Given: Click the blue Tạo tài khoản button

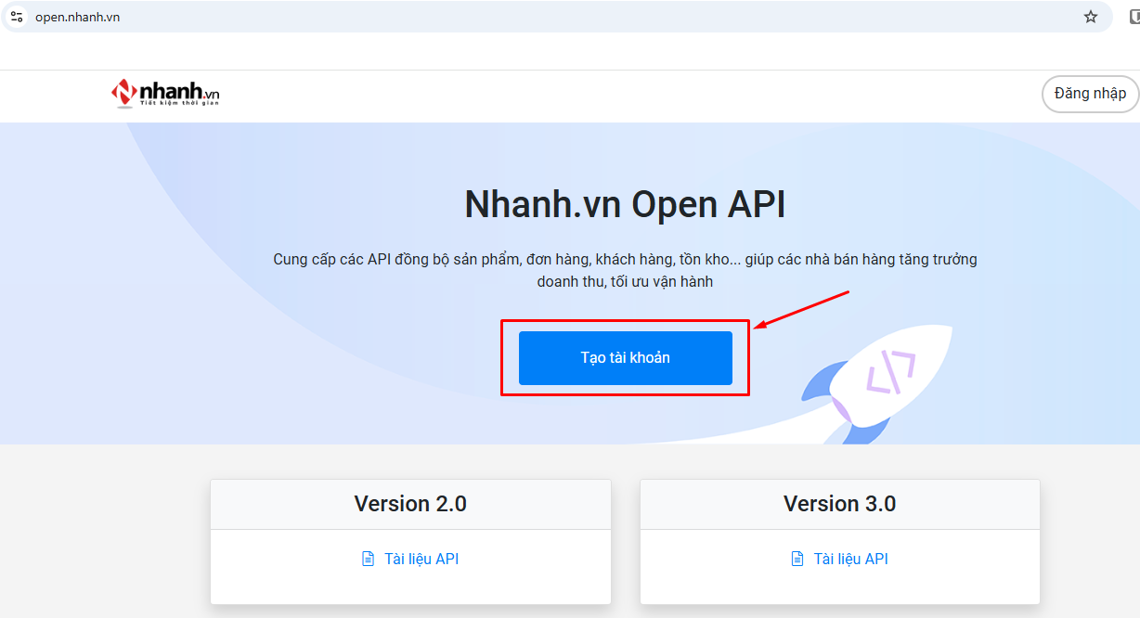Looking at the screenshot, I should pyautogui.click(x=625, y=358).
